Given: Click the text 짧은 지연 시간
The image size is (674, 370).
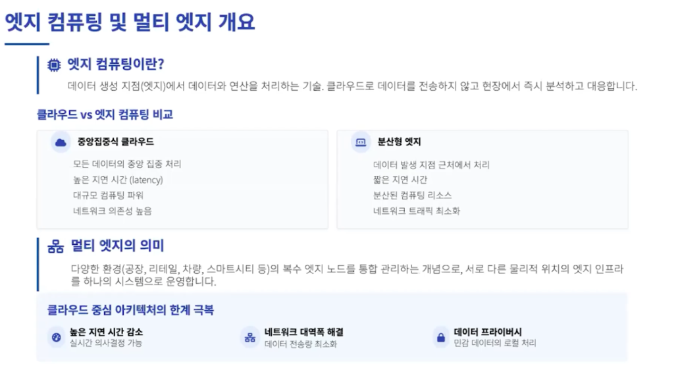Looking at the screenshot, I should coord(400,180).
